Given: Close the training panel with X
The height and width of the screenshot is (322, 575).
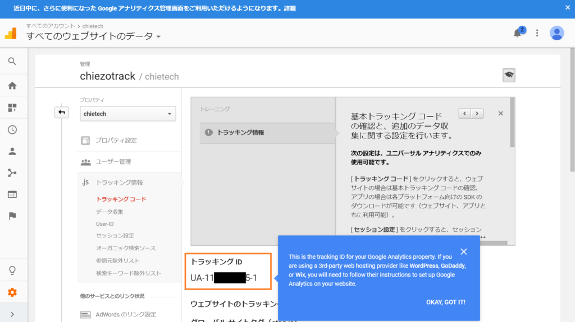Looking at the screenshot, I should coord(500,114).
